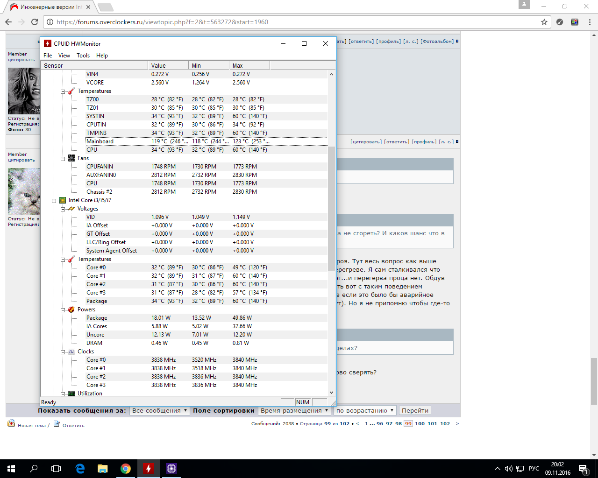Image resolution: width=598 pixels, height=478 pixels.
Task: Open the Windows Start menu
Action: coord(11,469)
